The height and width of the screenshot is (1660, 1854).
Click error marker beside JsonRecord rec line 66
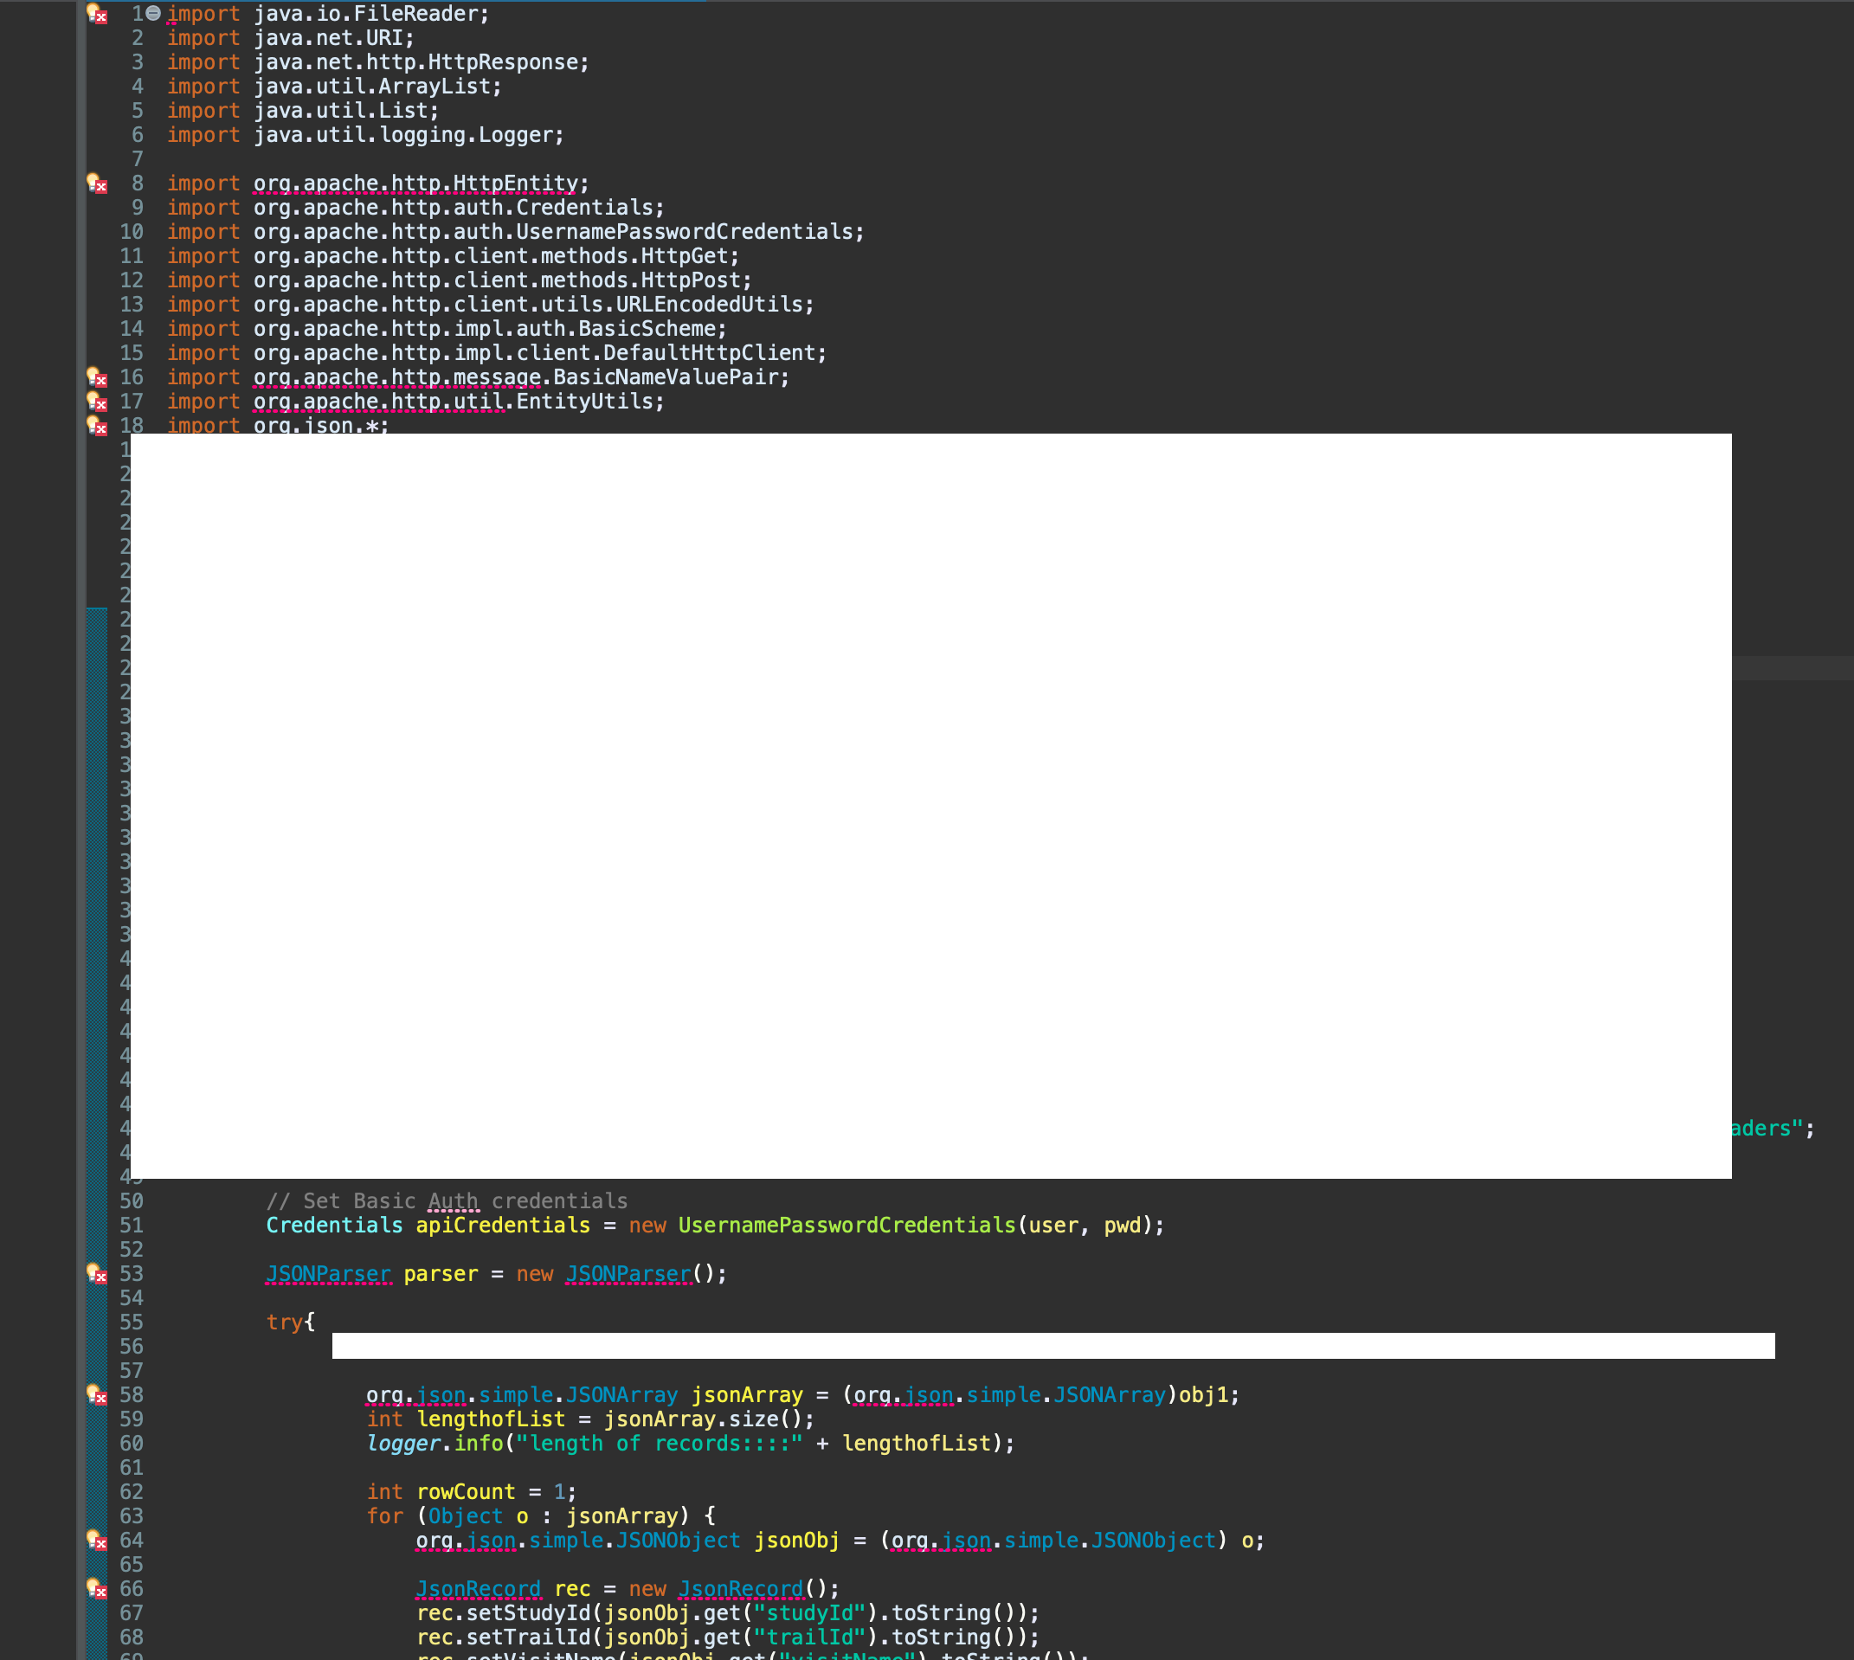coord(97,1588)
